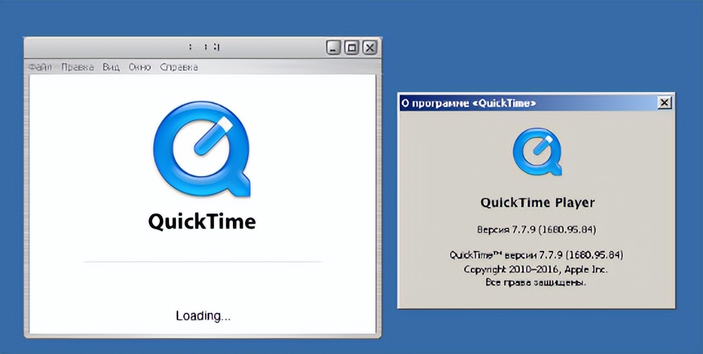This screenshot has height=354, width=703.
Task: Click the large QuickTime logo in player window
Action: (202, 149)
